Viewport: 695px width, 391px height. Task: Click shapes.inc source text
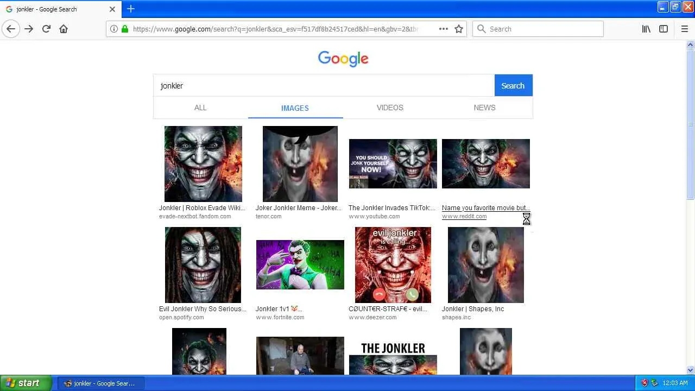pyautogui.click(x=457, y=317)
